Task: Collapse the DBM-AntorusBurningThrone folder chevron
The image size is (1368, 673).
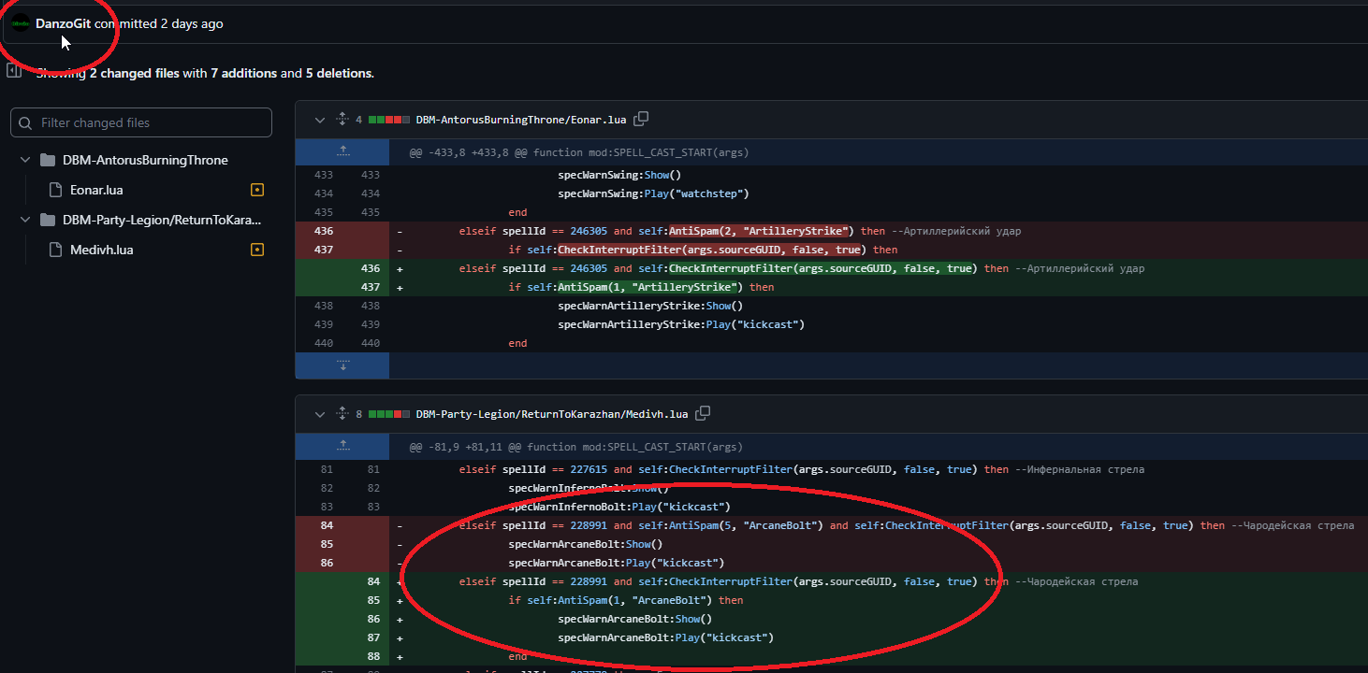Action: click(25, 160)
